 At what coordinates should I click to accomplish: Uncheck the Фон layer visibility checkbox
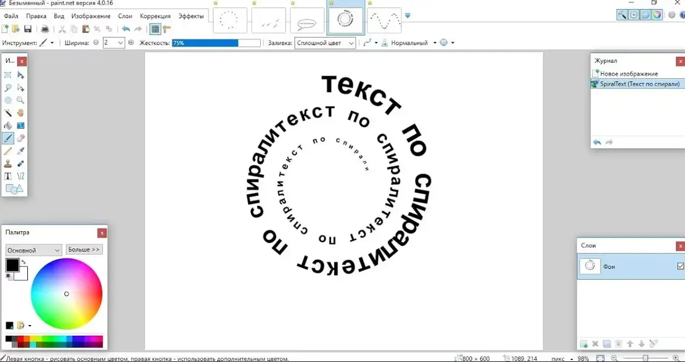point(680,266)
